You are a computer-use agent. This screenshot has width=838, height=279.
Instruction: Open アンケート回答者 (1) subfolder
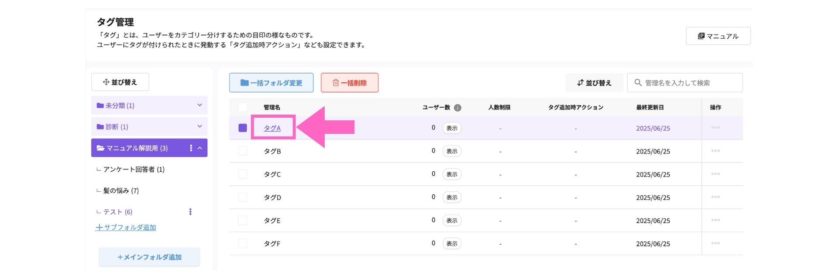134,170
